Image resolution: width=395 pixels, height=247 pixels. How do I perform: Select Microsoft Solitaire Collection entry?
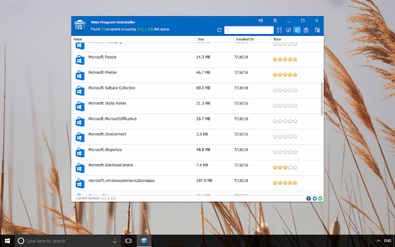tap(196, 91)
